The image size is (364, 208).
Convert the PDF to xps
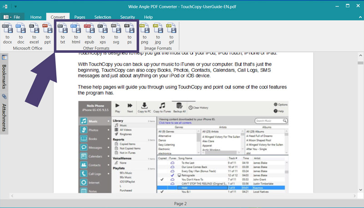103,34
